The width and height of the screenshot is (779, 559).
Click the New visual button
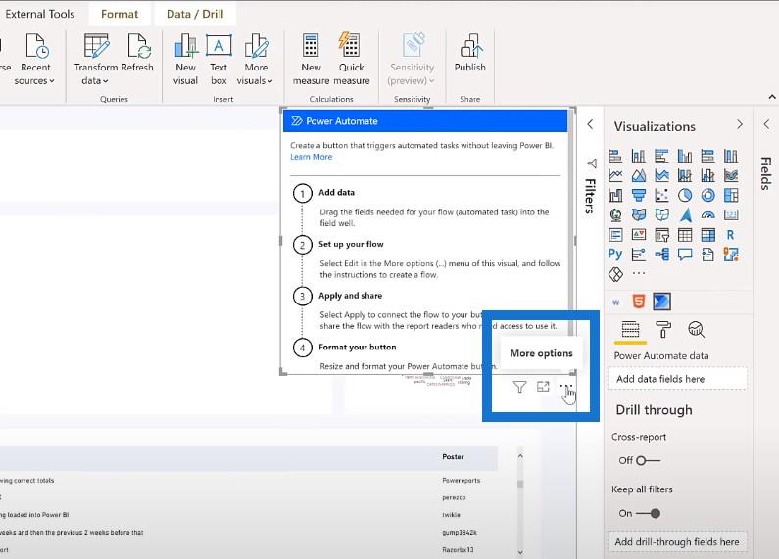click(185, 60)
